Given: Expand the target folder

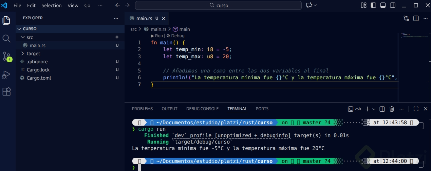Looking at the screenshot, I should [x=23, y=54].
